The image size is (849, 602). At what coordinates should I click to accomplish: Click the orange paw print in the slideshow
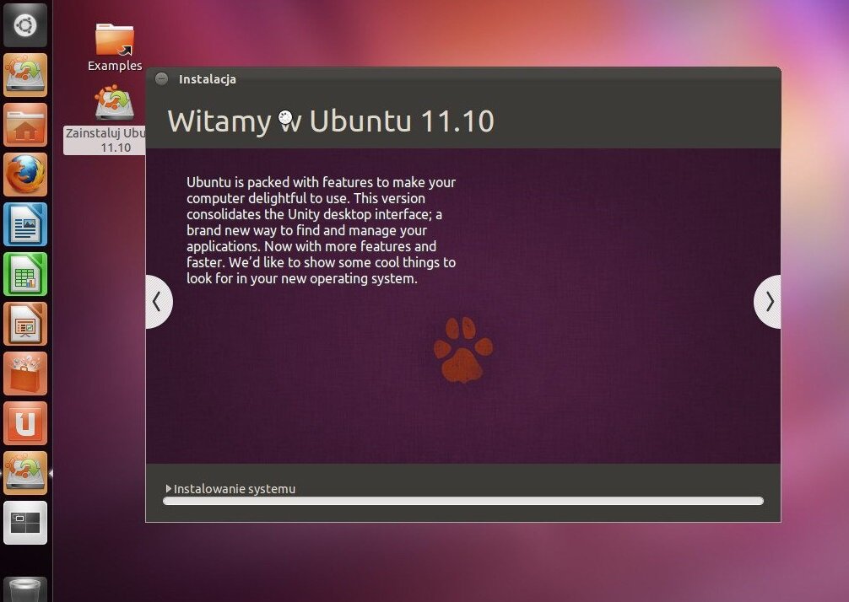(x=463, y=350)
